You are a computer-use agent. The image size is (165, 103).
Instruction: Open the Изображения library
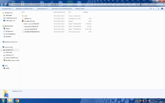point(10,34)
